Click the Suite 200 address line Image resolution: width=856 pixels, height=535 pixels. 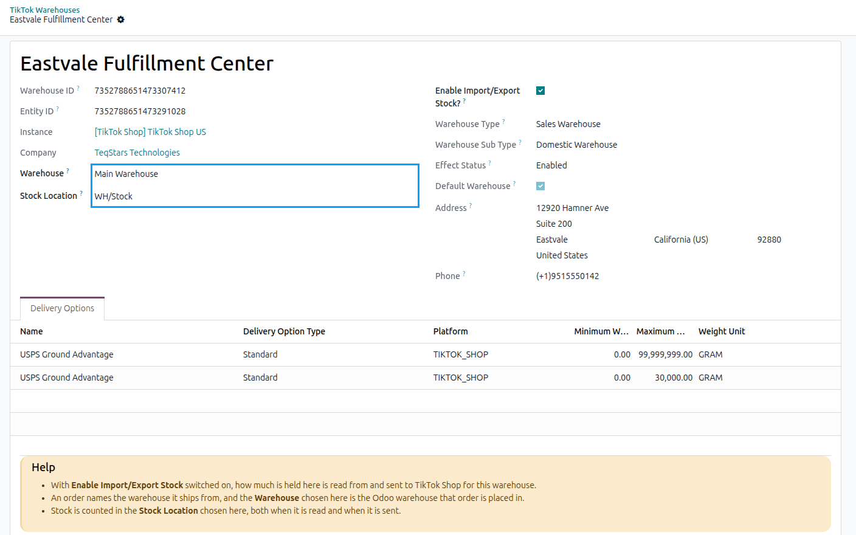(554, 224)
